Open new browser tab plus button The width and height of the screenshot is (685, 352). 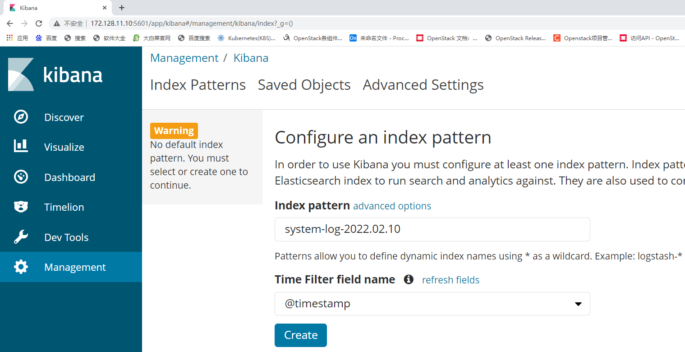pyautogui.click(x=121, y=8)
